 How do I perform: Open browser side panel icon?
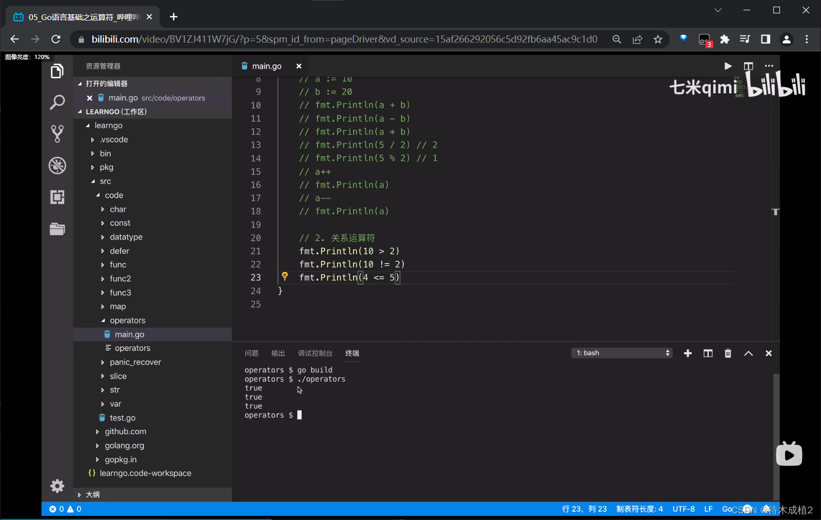coord(765,39)
